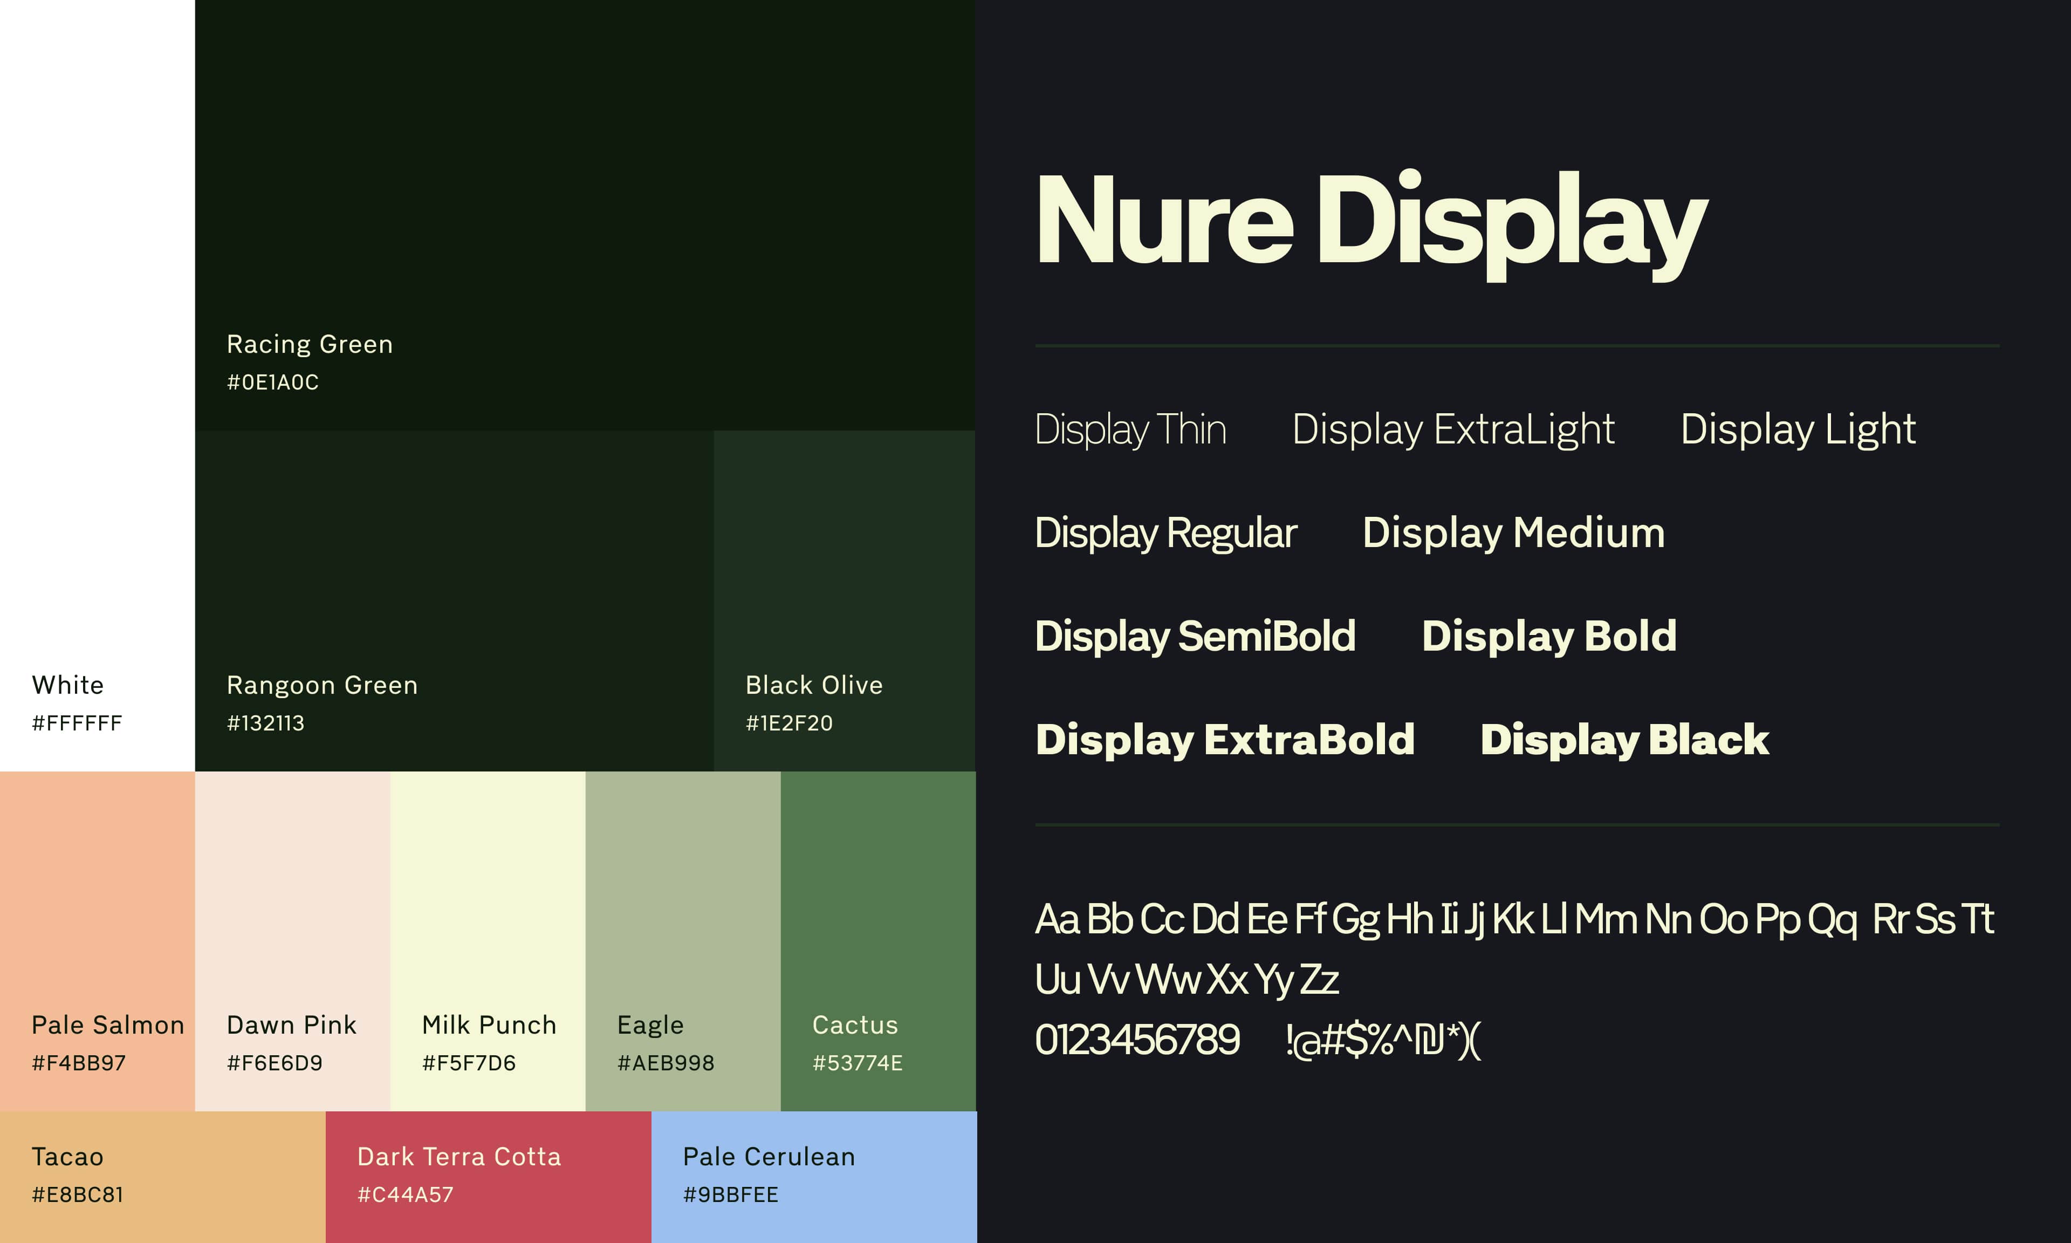Screen dimensions: 2071x1243
Task: Click the Aa Bb Cc alphabet line
Action: pos(1514,920)
